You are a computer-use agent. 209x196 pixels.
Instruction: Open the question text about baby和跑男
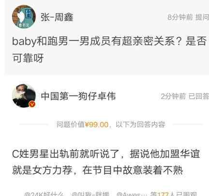pyautogui.click(x=109, y=49)
